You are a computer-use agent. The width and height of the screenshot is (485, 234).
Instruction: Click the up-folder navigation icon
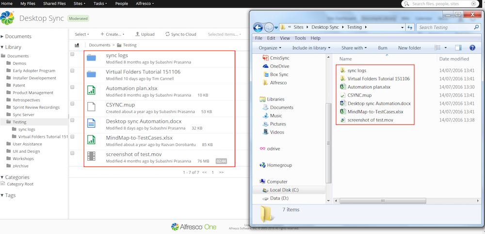pos(77,45)
